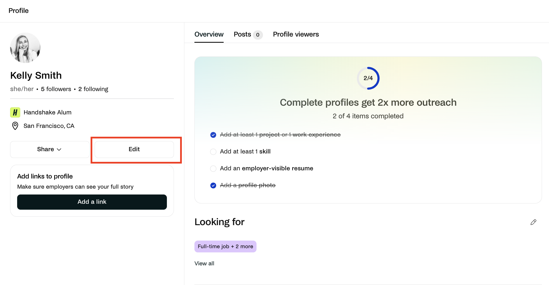
Task: Open the Share dropdown
Action: pyautogui.click(x=50, y=150)
